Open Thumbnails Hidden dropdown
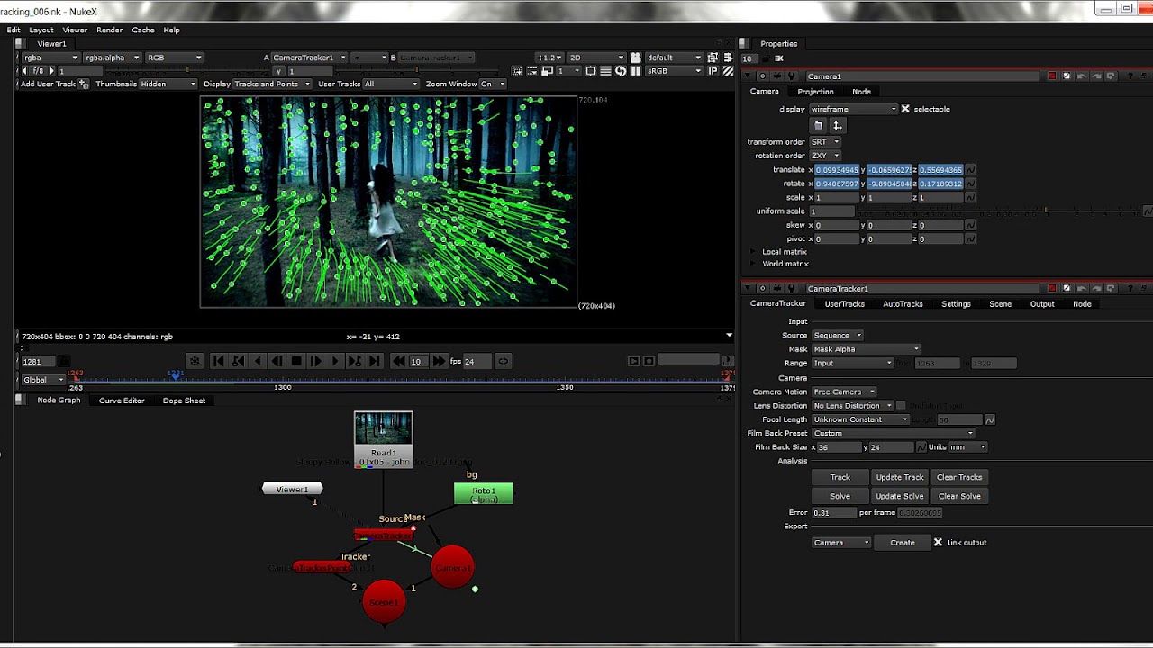1153x648 pixels. pyautogui.click(x=168, y=84)
